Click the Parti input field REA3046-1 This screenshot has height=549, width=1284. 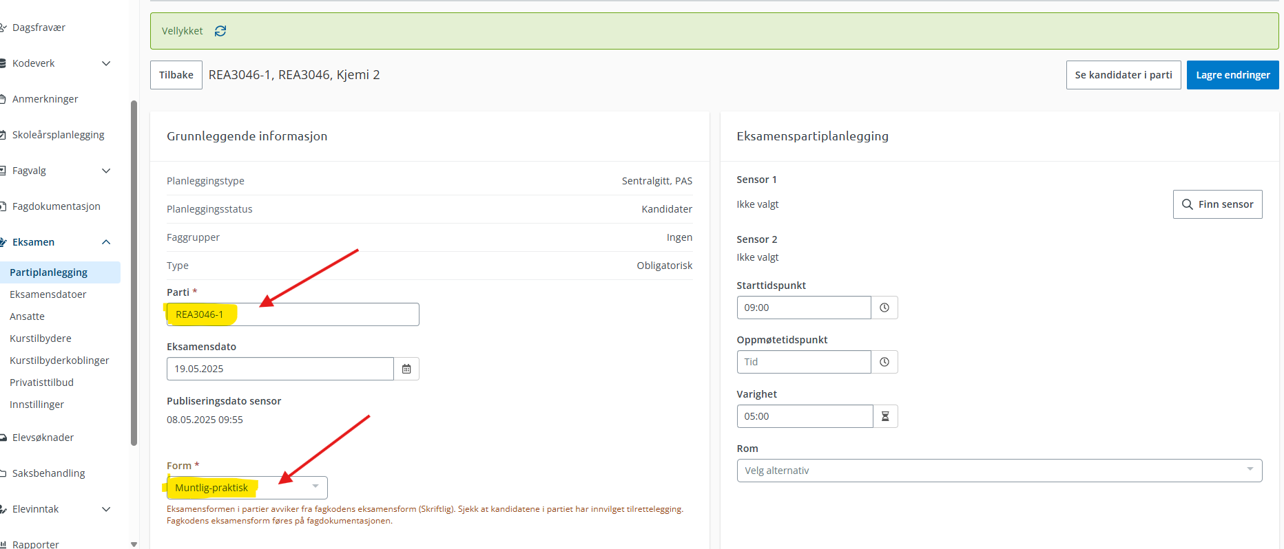pos(324,314)
